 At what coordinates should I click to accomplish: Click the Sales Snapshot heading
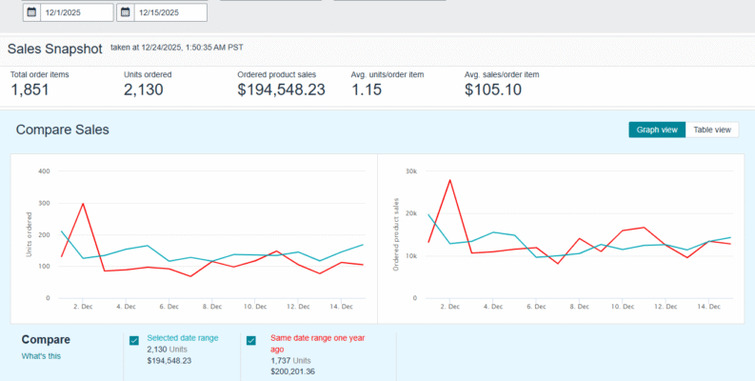tap(54, 49)
